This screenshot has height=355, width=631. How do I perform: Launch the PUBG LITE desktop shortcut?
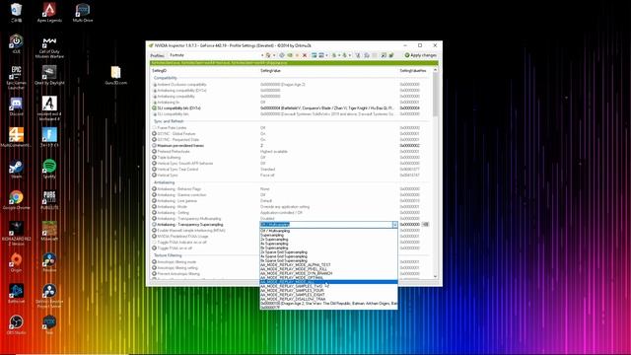point(49,199)
